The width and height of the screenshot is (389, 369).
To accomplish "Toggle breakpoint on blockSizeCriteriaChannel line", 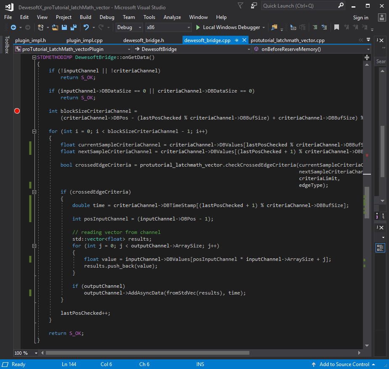I will point(17,111).
